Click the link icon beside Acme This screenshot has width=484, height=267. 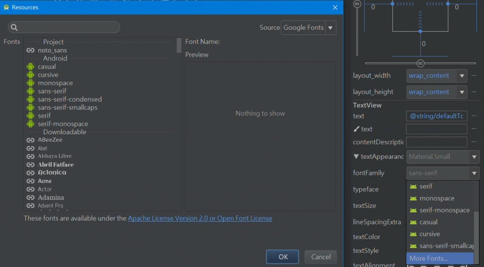pyautogui.click(x=30, y=181)
